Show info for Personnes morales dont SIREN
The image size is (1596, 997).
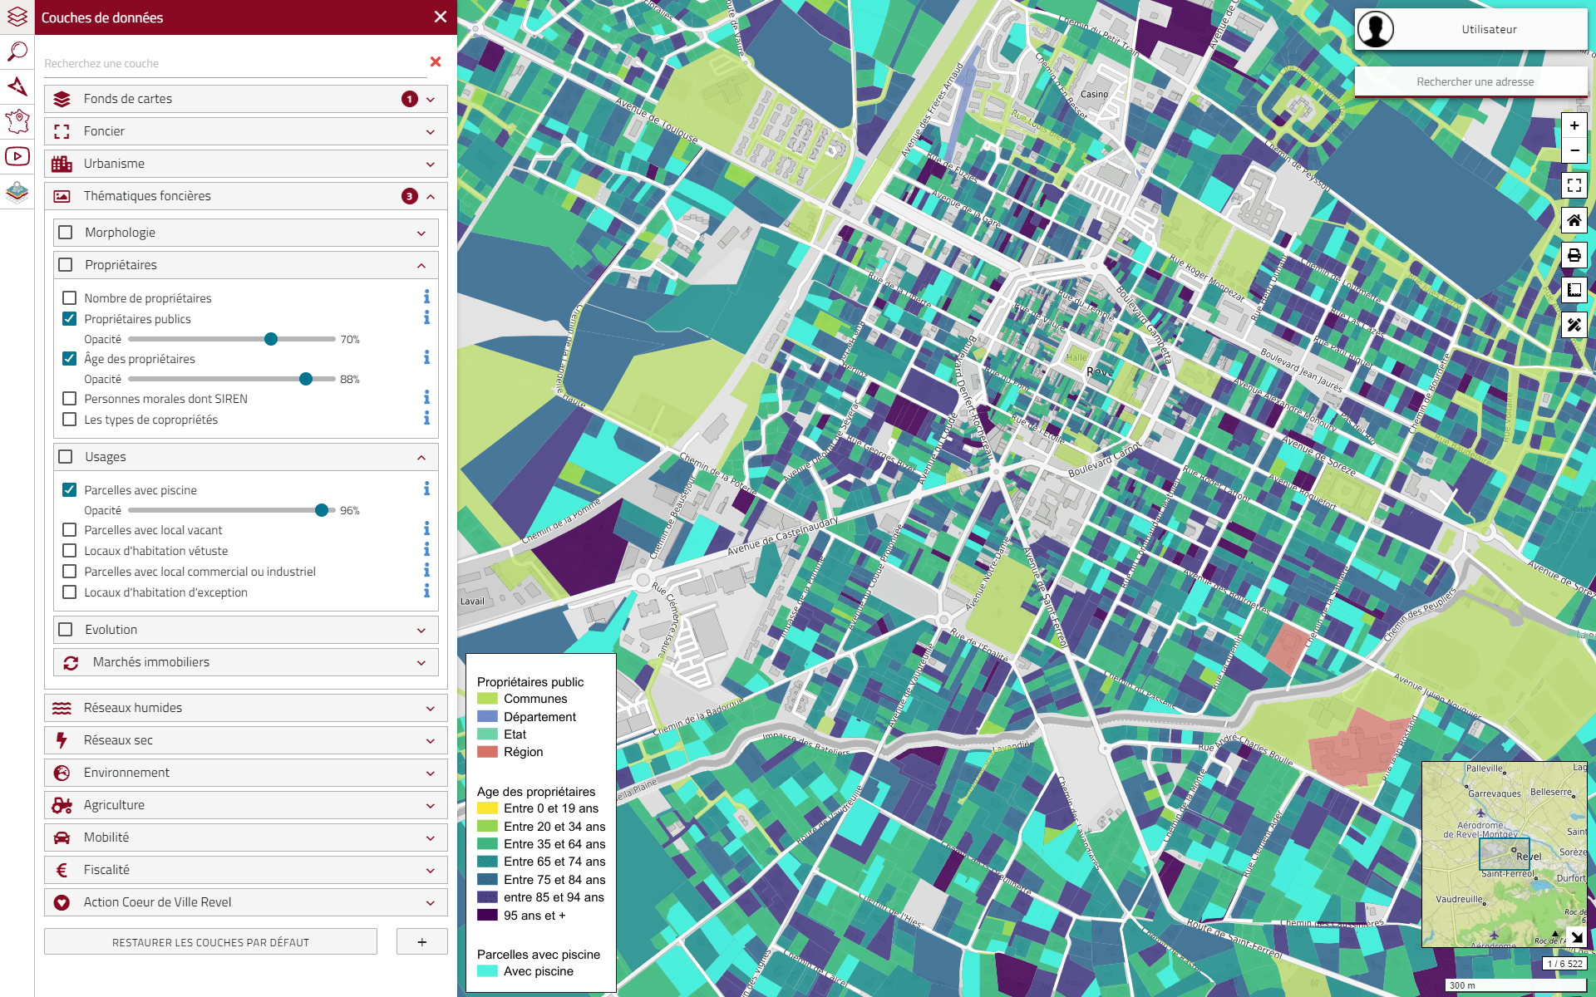(x=426, y=398)
